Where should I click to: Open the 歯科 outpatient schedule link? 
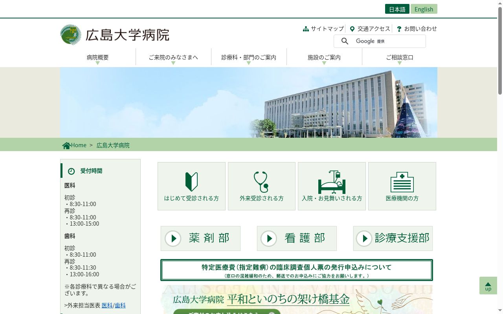coord(120,305)
